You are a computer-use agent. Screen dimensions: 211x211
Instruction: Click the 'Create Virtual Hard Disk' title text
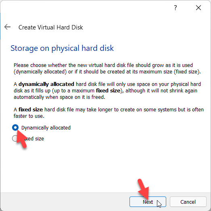tap(50, 27)
